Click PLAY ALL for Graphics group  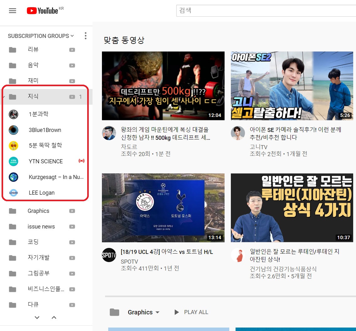point(191,313)
